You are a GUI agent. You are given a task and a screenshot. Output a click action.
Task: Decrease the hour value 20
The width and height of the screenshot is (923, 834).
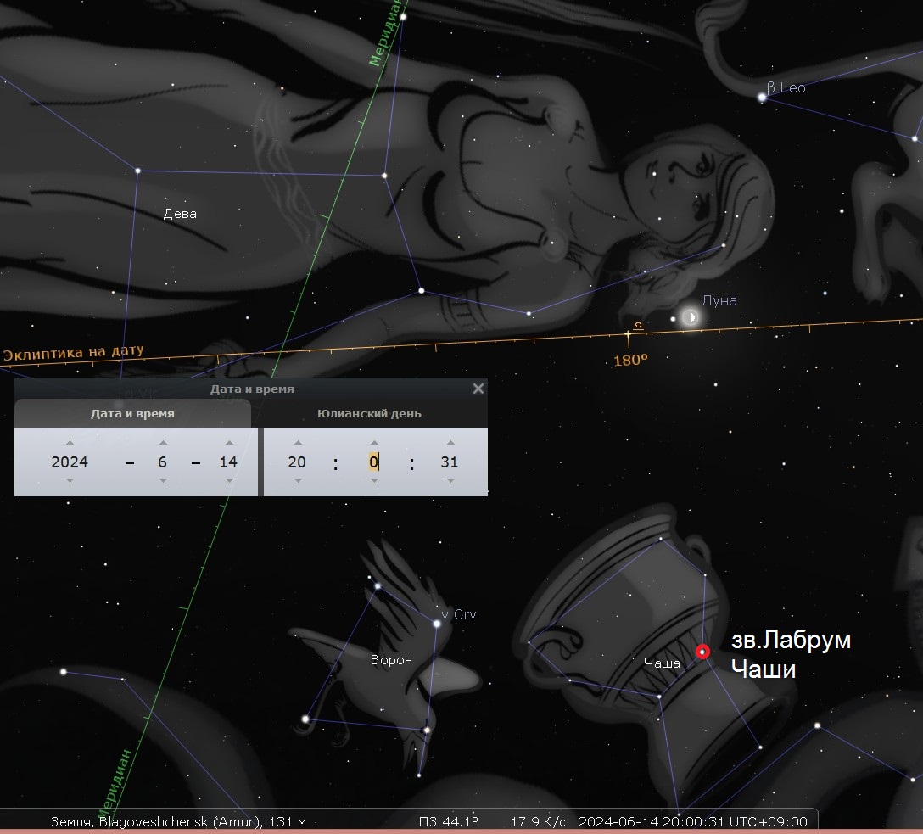(298, 481)
